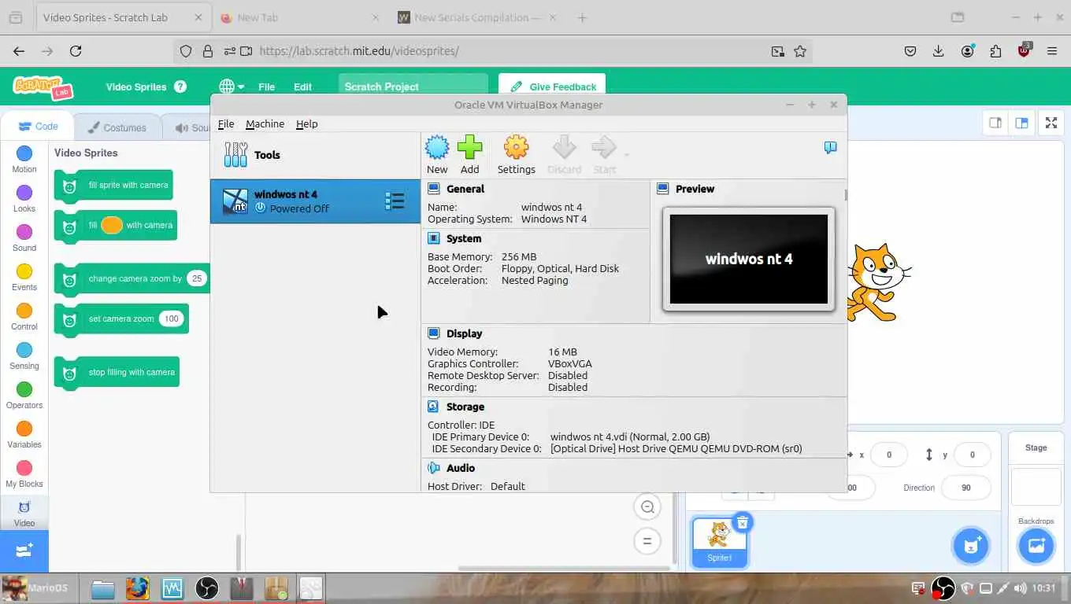Screen dimensions: 1071x604
Task: Select the Variables block category
Action: [24, 434]
